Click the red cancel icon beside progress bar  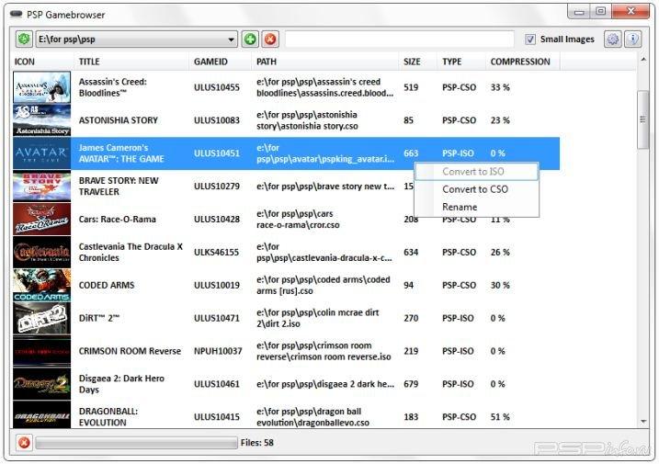[24, 443]
